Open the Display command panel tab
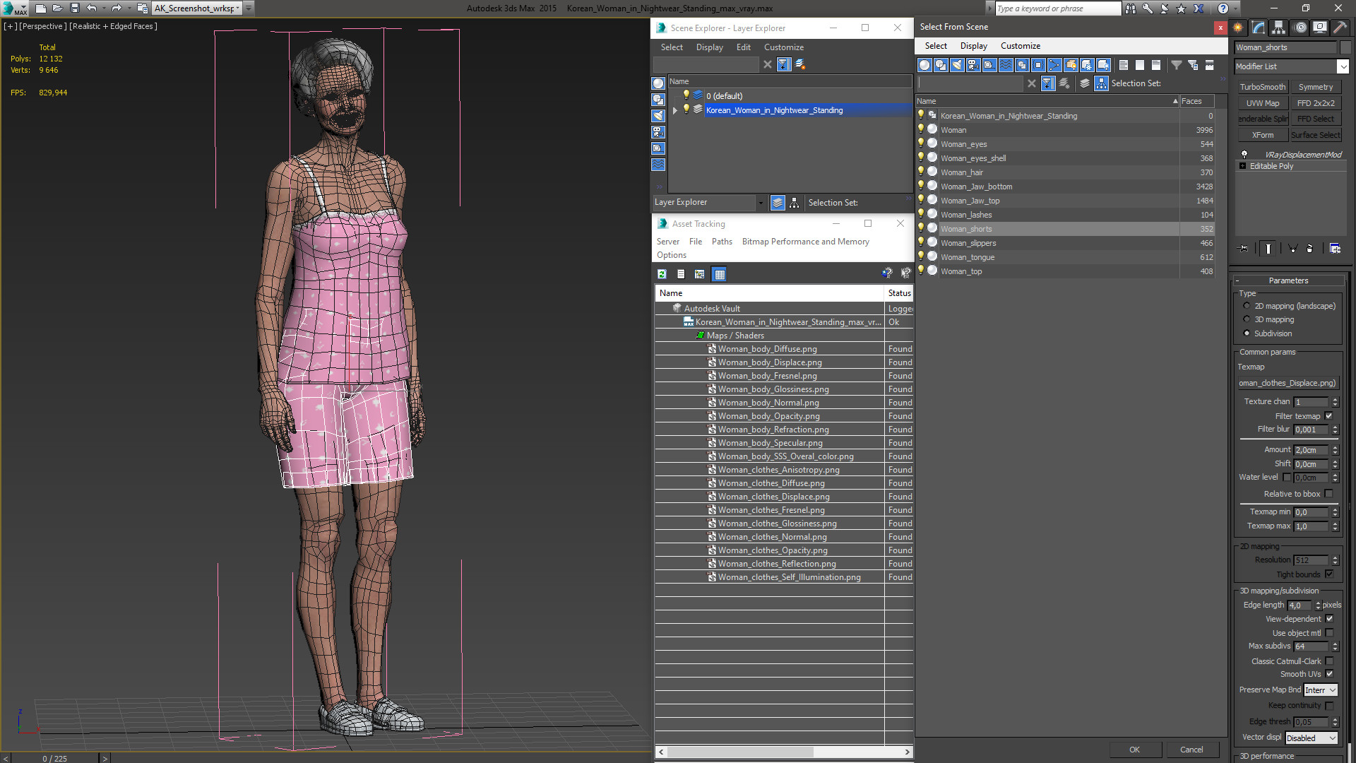The height and width of the screenshot is (763, 1356). [x=1319, y=28]
